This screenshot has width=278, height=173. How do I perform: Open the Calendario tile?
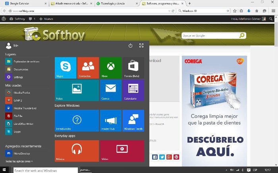tap(133, 90)
